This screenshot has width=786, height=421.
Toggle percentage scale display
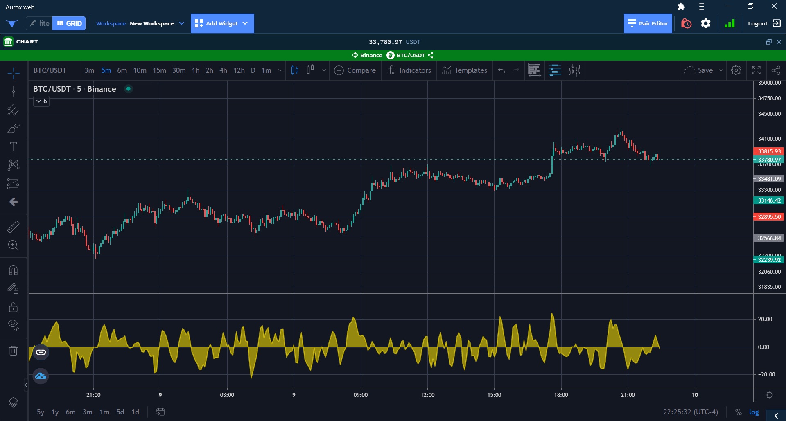(x=738, y=412)
